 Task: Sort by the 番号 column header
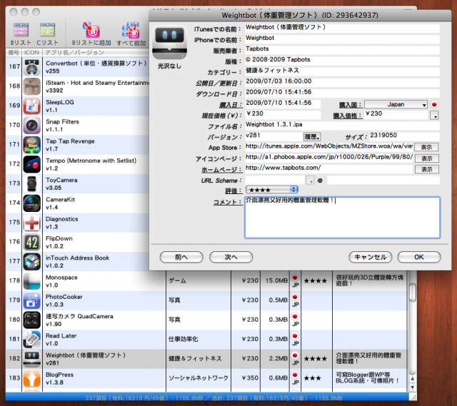tap(14, 52)
